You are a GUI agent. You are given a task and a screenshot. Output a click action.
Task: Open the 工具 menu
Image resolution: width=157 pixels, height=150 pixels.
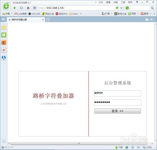(123, 2)
